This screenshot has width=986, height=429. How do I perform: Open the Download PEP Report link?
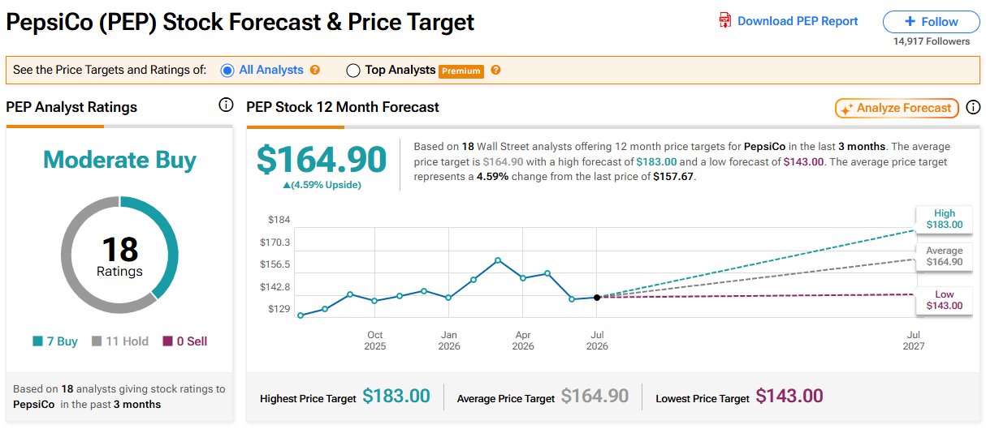pyautogui.click(x=798, y=21)
